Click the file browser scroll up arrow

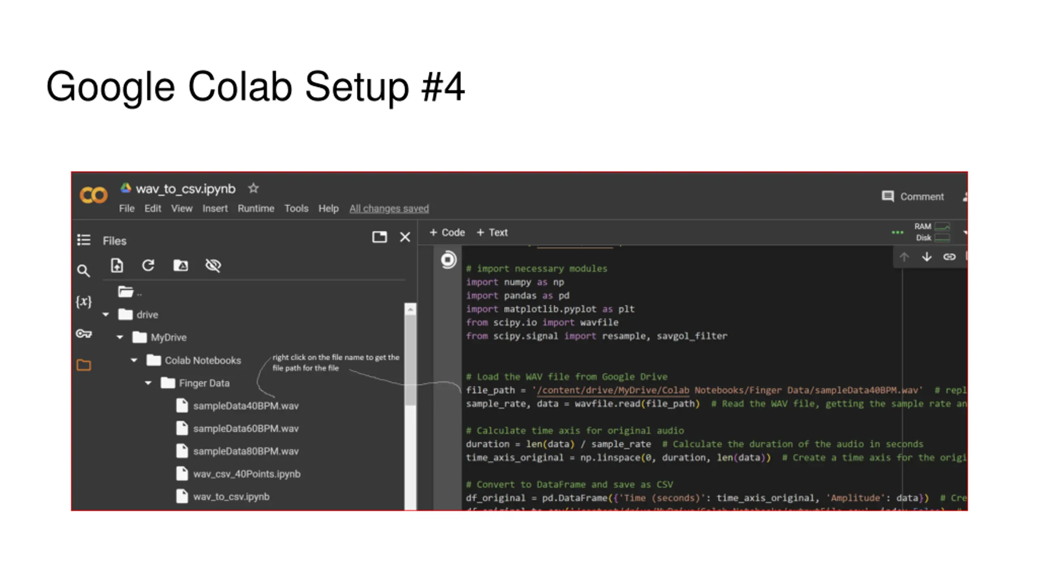(x=410, y=309)
